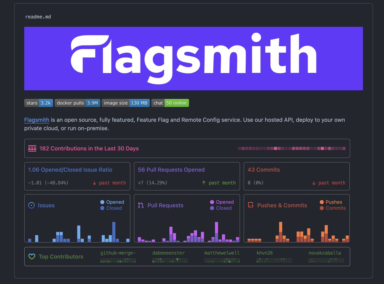Click the '+7 (14.29%)' value
Image resolution: width=384 pixels, height=284 pixels.
pyautogui.click(x=153, y=183)
